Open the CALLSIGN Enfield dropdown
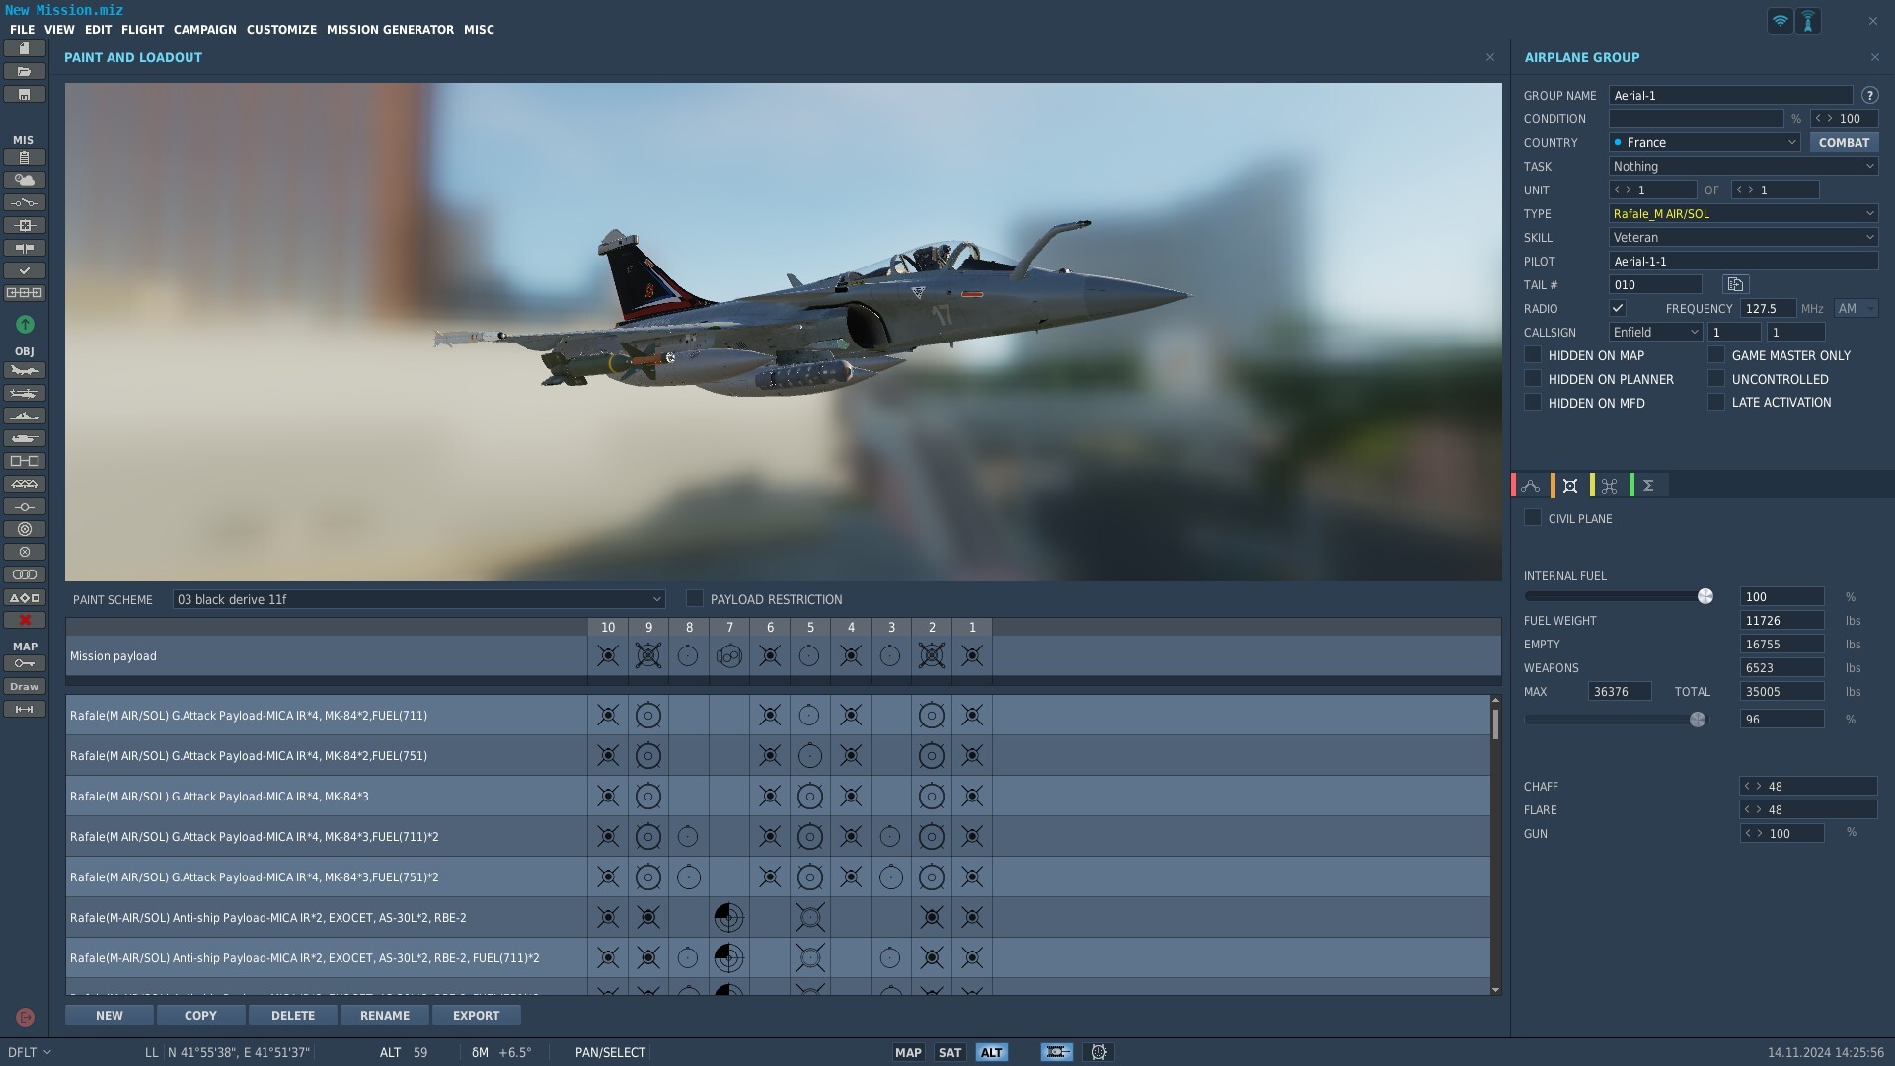Screen dimensions: 1895x1066 click(x=1655, y=332)
